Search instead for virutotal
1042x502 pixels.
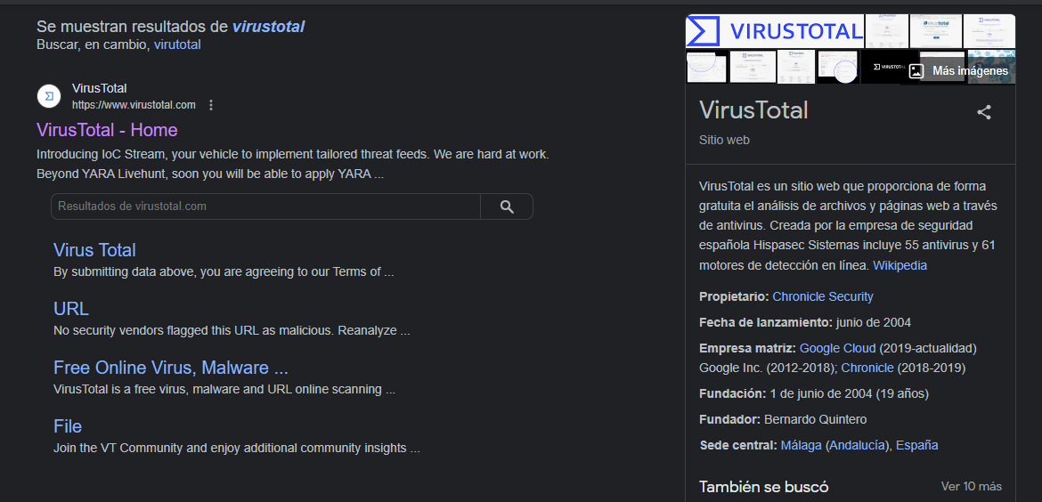(x=177, y=45)
